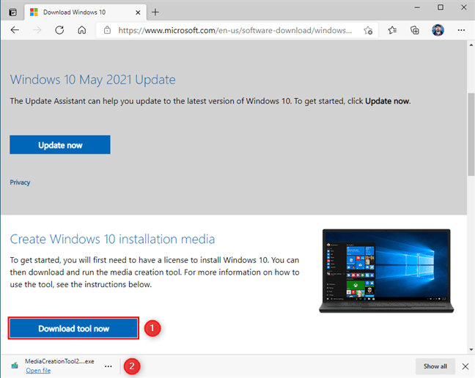
Task: Refresh the current page
Action: coord(59,30)
